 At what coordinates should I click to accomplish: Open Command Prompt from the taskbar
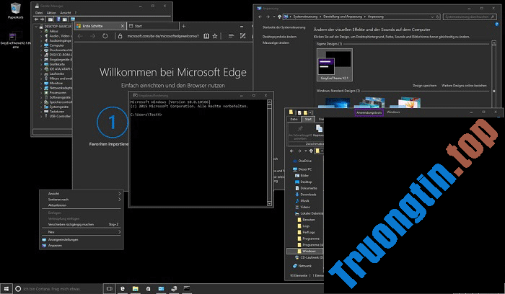pyautogui.click(x=188, y=288)
